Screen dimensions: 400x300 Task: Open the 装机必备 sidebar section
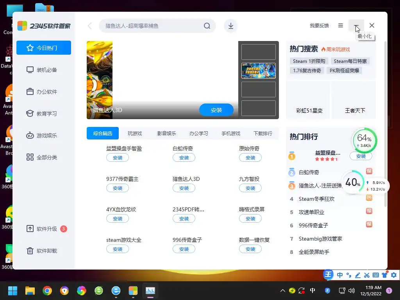pos(44,70)
